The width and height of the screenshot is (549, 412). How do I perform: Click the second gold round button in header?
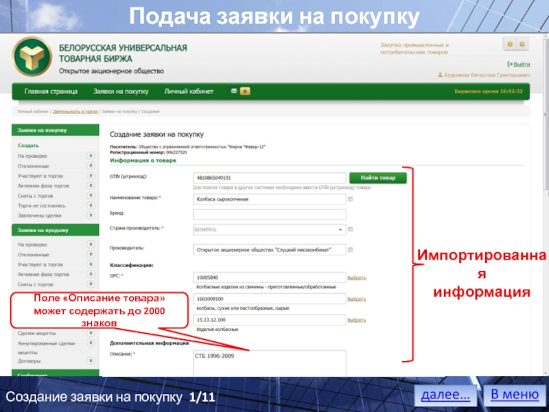(522, 44)
